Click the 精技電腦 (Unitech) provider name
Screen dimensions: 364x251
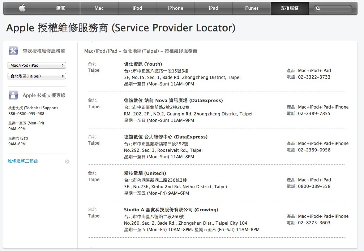(x=145, y=173)
